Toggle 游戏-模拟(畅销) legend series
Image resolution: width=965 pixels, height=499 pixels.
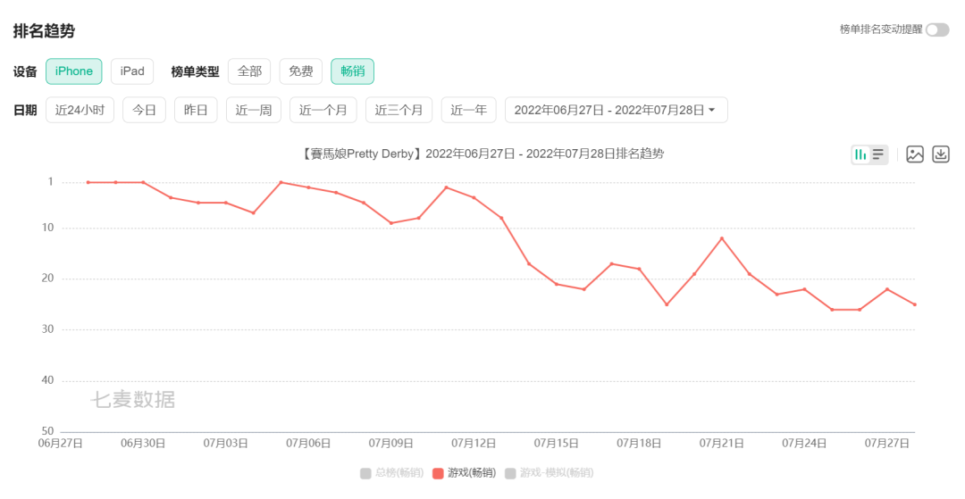pos(549,472)
